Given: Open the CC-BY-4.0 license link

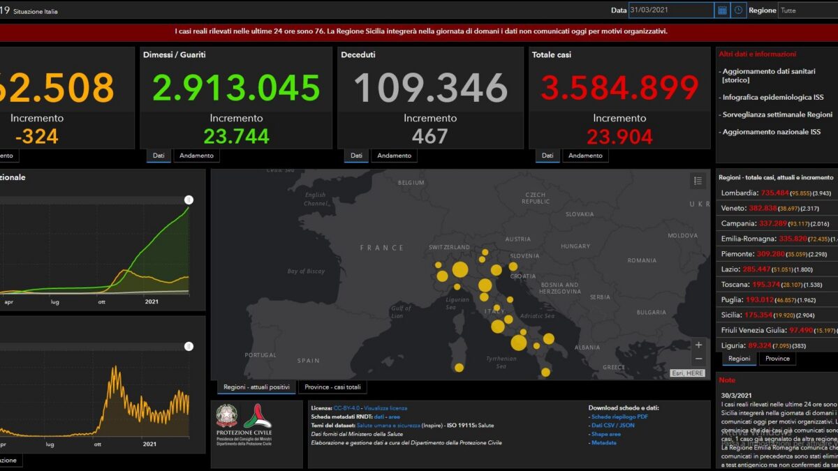Looking at the screenshot, I should 346,408.
